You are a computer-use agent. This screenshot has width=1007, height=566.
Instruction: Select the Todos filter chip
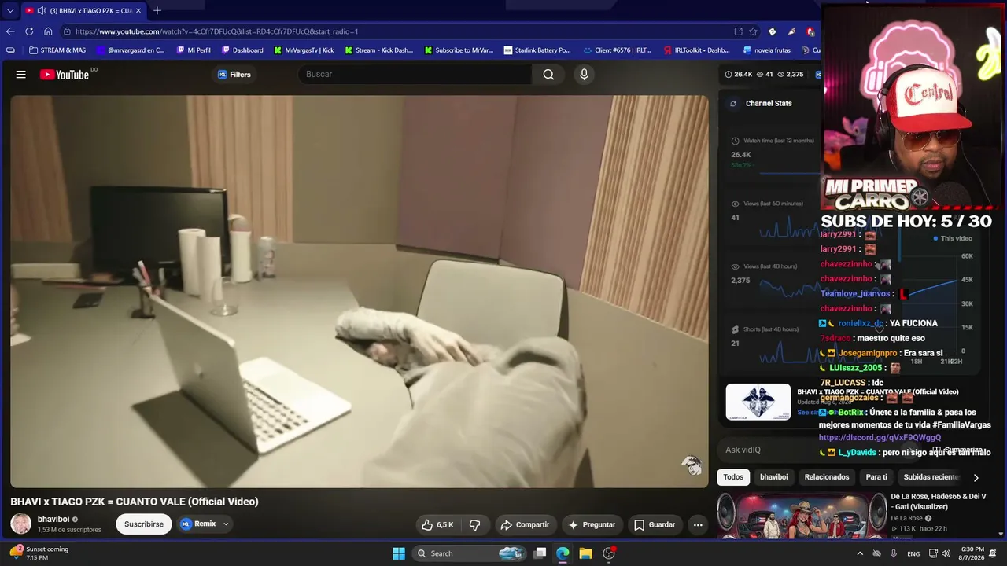click(733, 477)
